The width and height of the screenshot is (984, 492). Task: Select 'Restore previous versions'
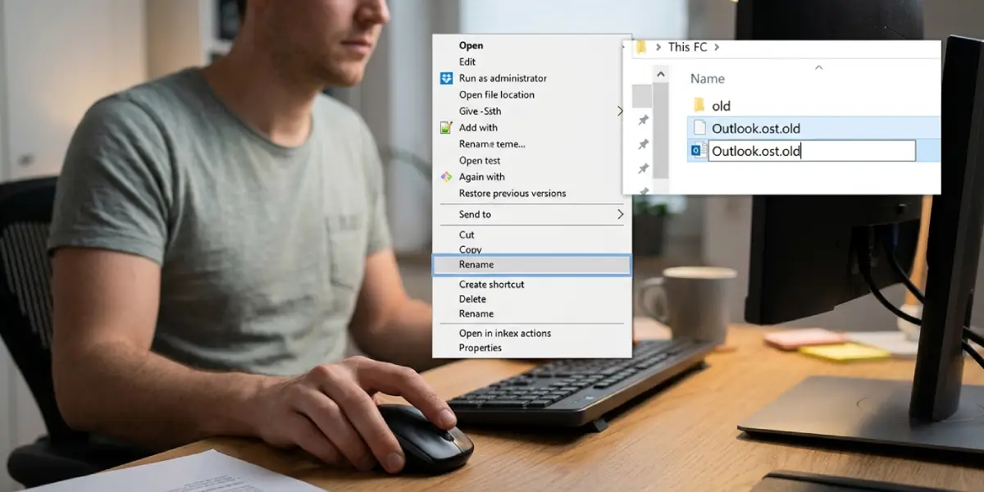(x=512, y=194)
